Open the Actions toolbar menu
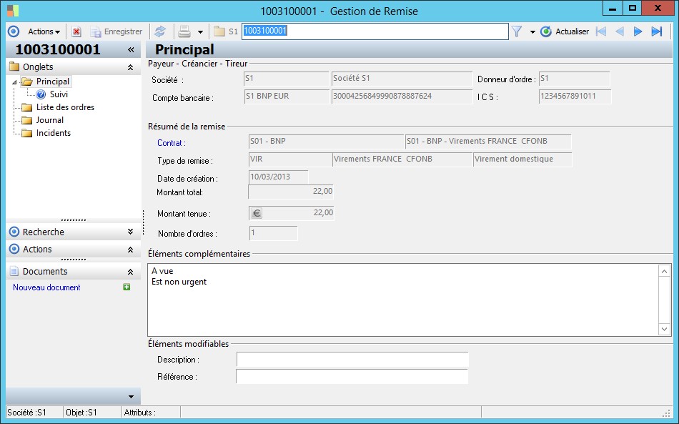 44,31
